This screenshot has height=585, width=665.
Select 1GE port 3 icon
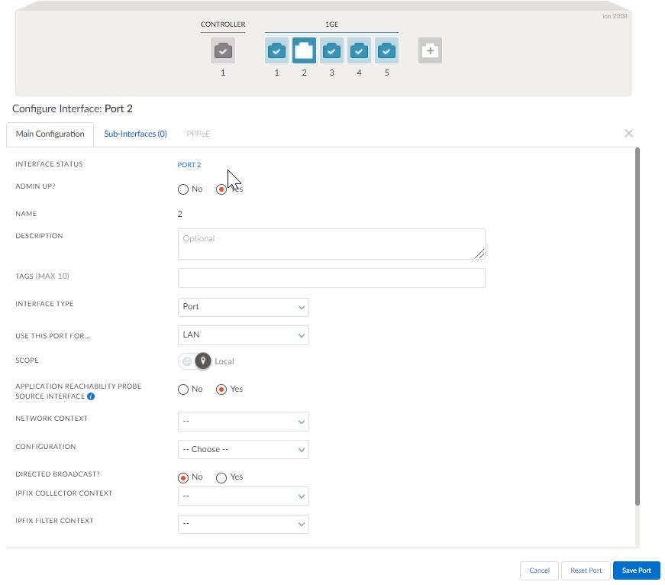(x=331, y=50)
